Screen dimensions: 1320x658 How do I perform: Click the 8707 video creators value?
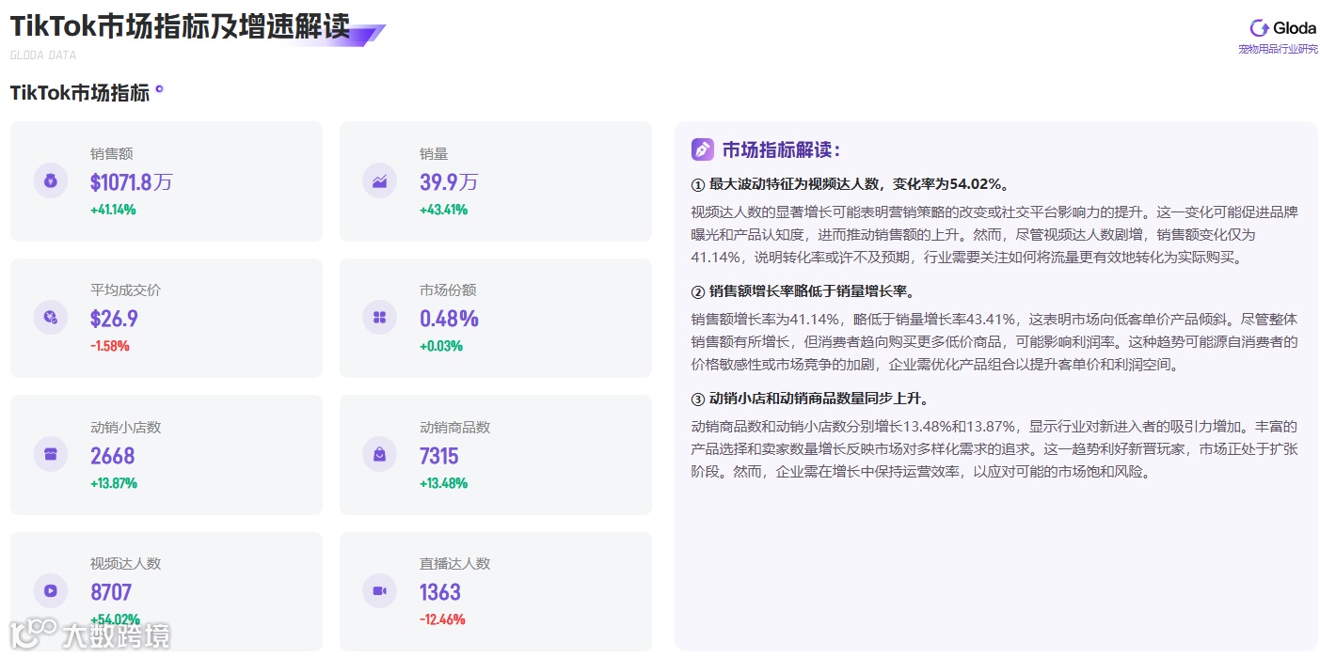(x=111, y=592)
